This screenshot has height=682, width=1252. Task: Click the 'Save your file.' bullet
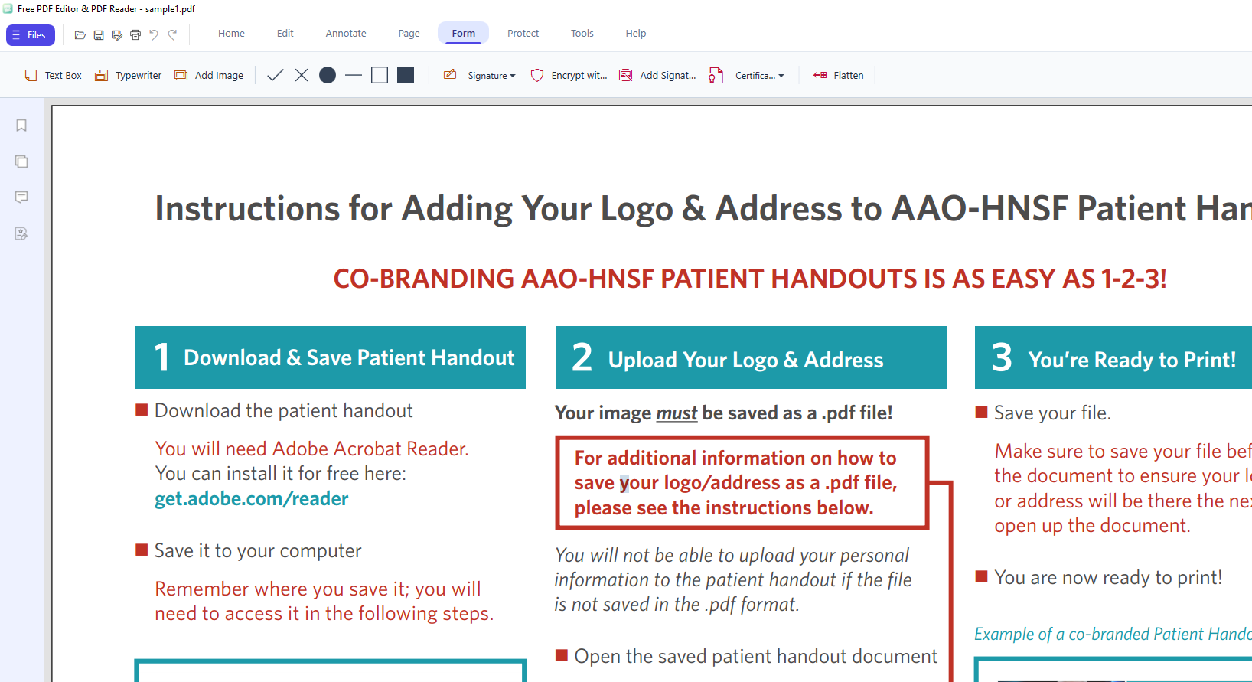coord(1053,413)
